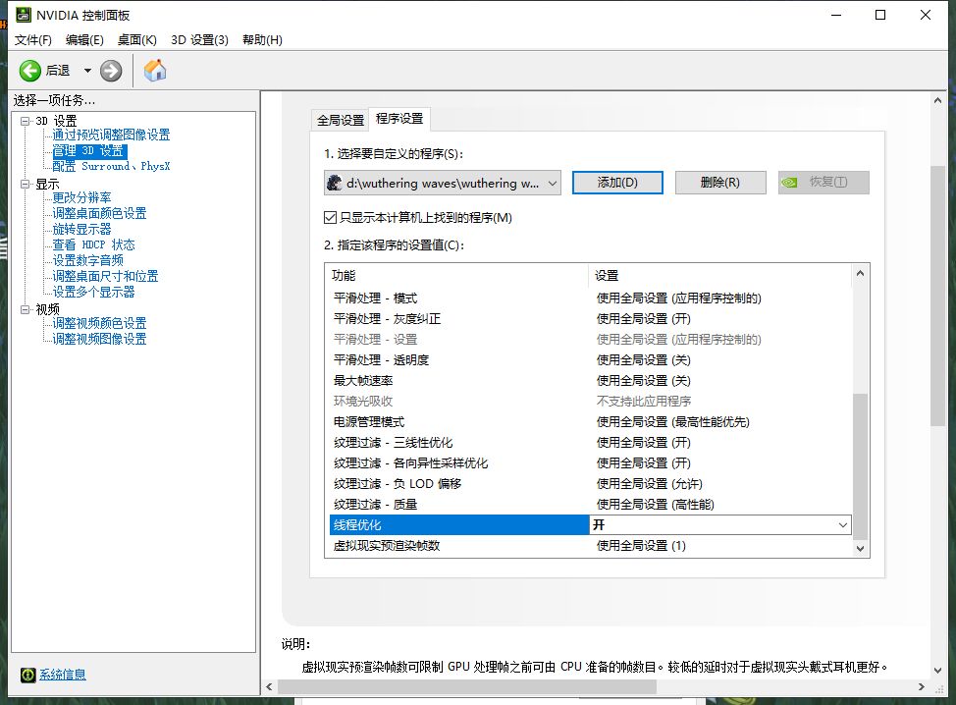Click horizontal scrollbar right arrow
The image size is (956, 705).
922,687
